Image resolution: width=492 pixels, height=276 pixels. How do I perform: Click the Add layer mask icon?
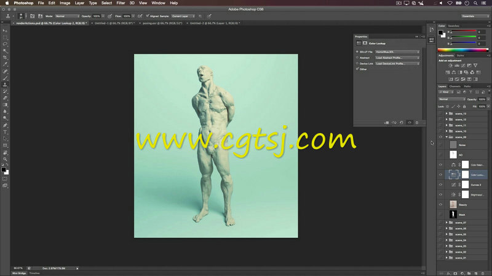(x=455, y=274)
